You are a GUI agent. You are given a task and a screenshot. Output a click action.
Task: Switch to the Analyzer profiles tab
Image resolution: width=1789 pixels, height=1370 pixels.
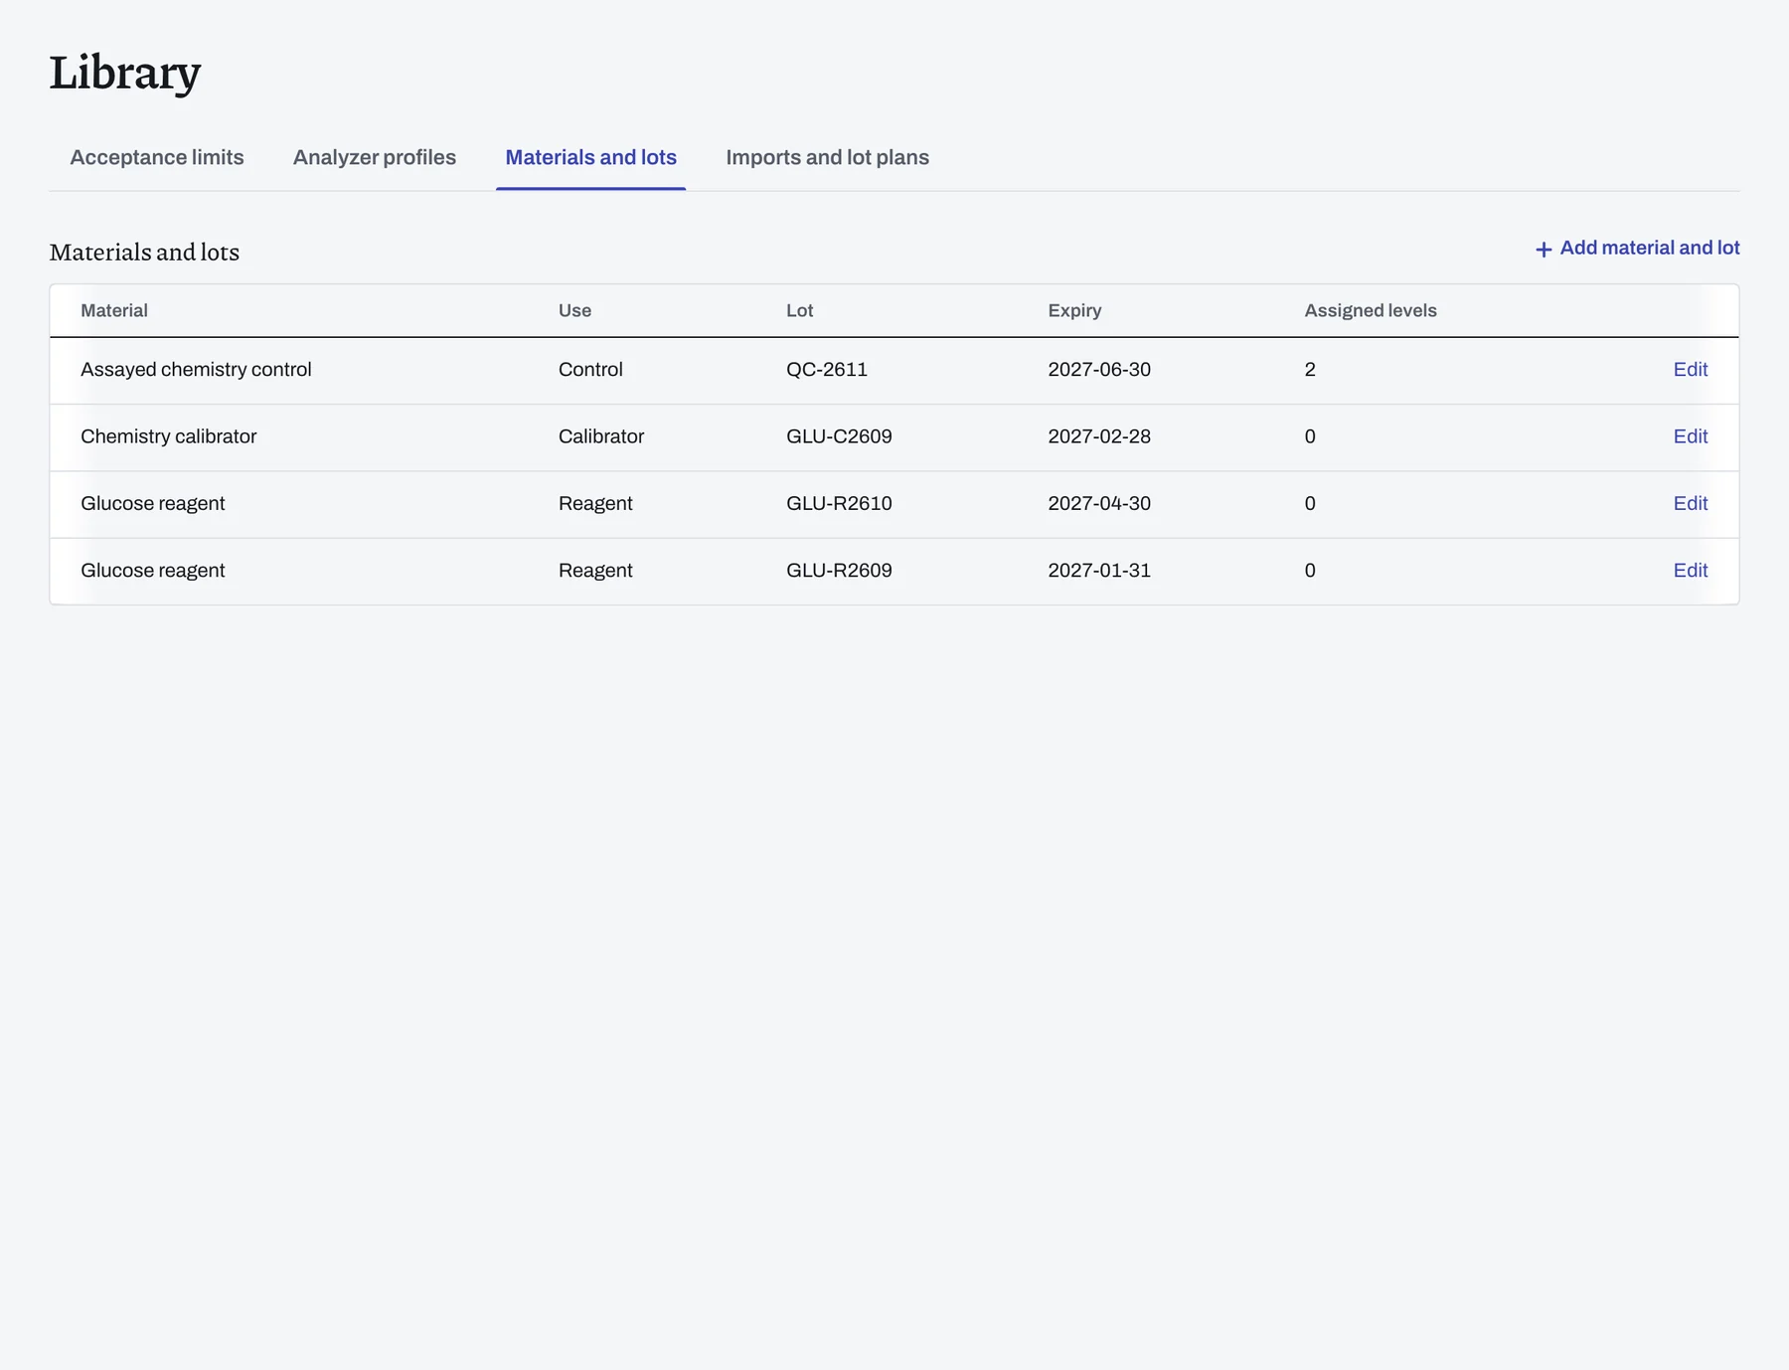[375, 157]
